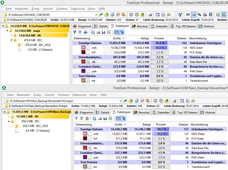
Task: Click the copy icon in bottom Dateitypen toolbar
Action: pyautogui.click(x=94, y=118)
